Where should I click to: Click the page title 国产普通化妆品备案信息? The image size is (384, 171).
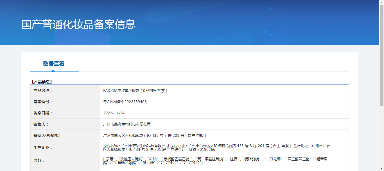pos(78,24)
